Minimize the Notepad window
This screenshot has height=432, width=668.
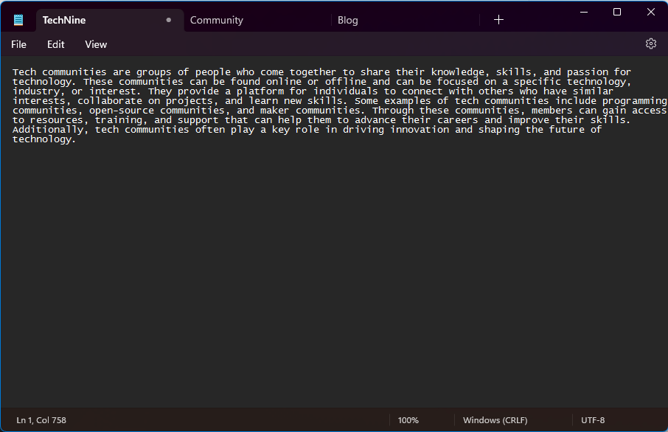pyautogui.click(x=583, y=12)
